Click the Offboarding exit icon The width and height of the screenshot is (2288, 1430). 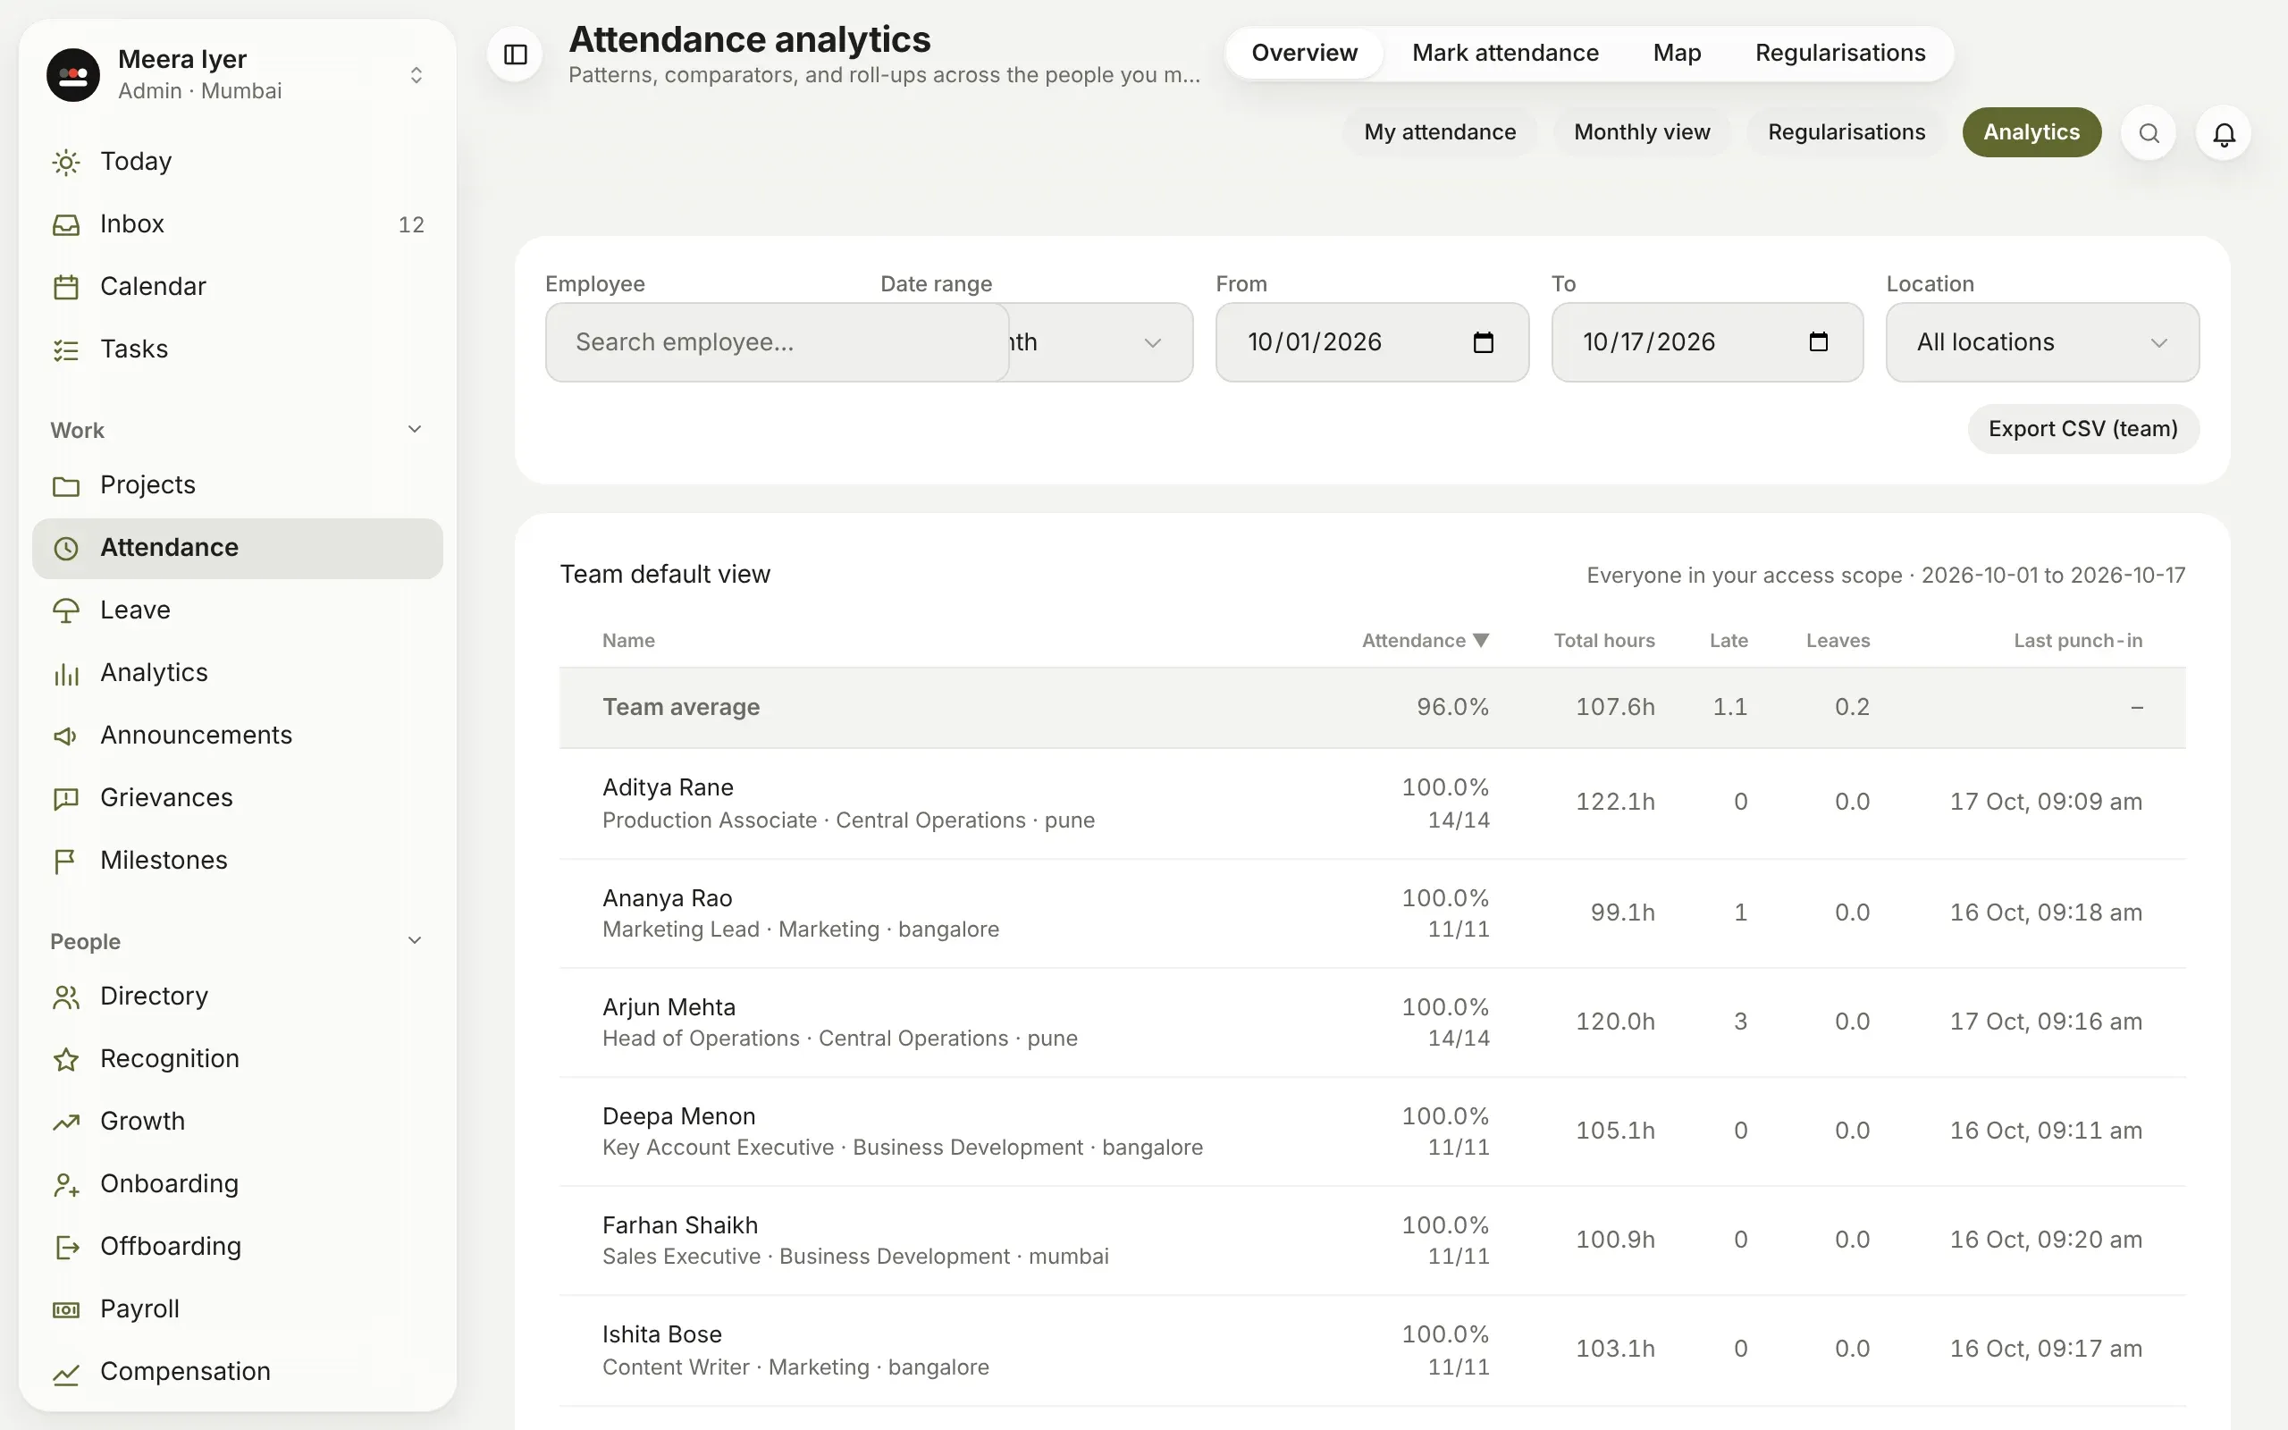click(x=66, y=1248)
